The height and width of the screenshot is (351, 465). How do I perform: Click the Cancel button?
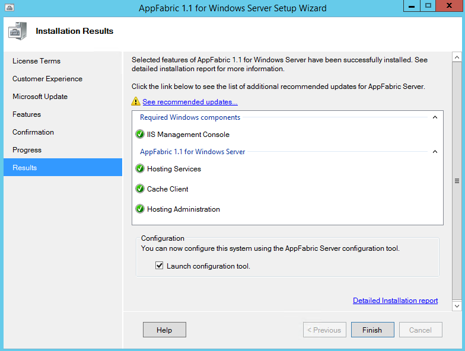click(421, 330)
